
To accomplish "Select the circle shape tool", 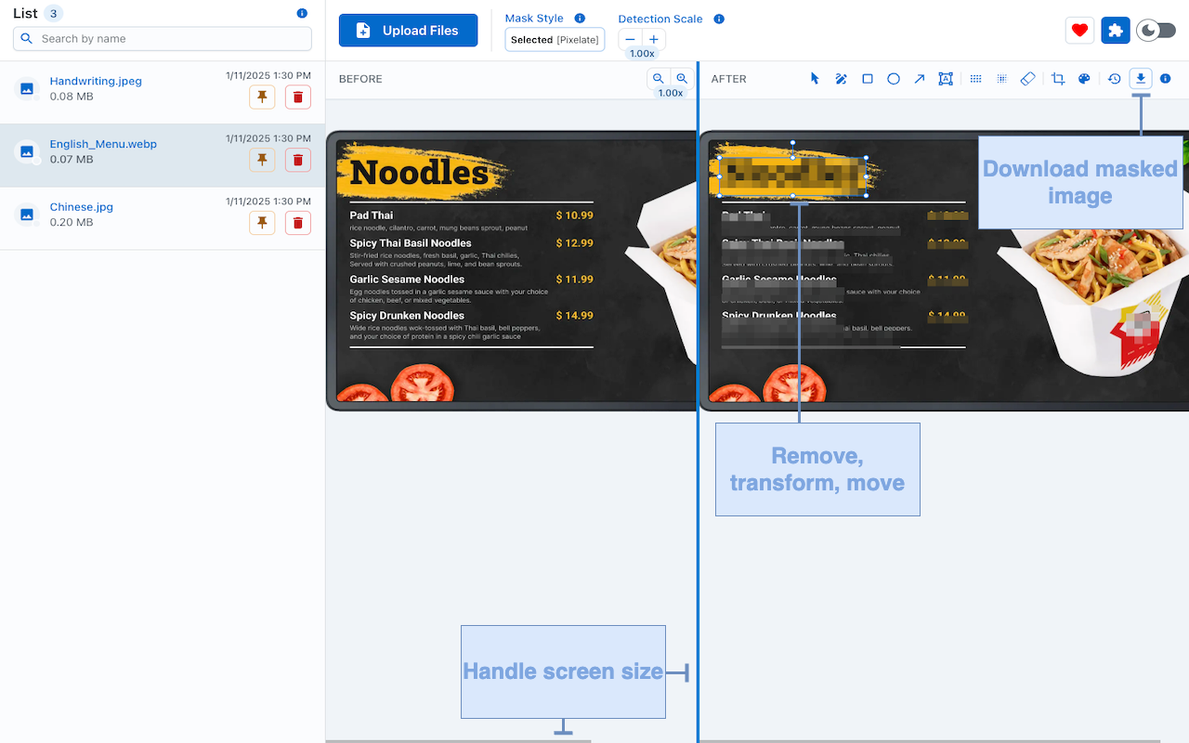I will pos(893,79).
